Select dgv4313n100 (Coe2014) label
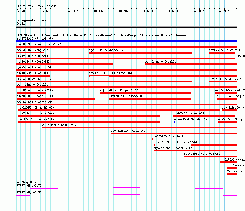This screenshot has height=211, width=245. pos(128,131)
